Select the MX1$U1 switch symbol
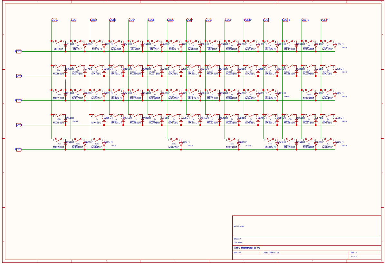Image resolution: width=385 pixels, height=264 pixels. (59, 42)
